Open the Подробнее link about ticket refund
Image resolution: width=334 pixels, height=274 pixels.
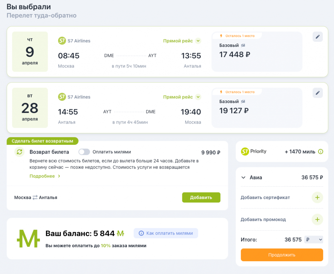click(x=45, y=176)
